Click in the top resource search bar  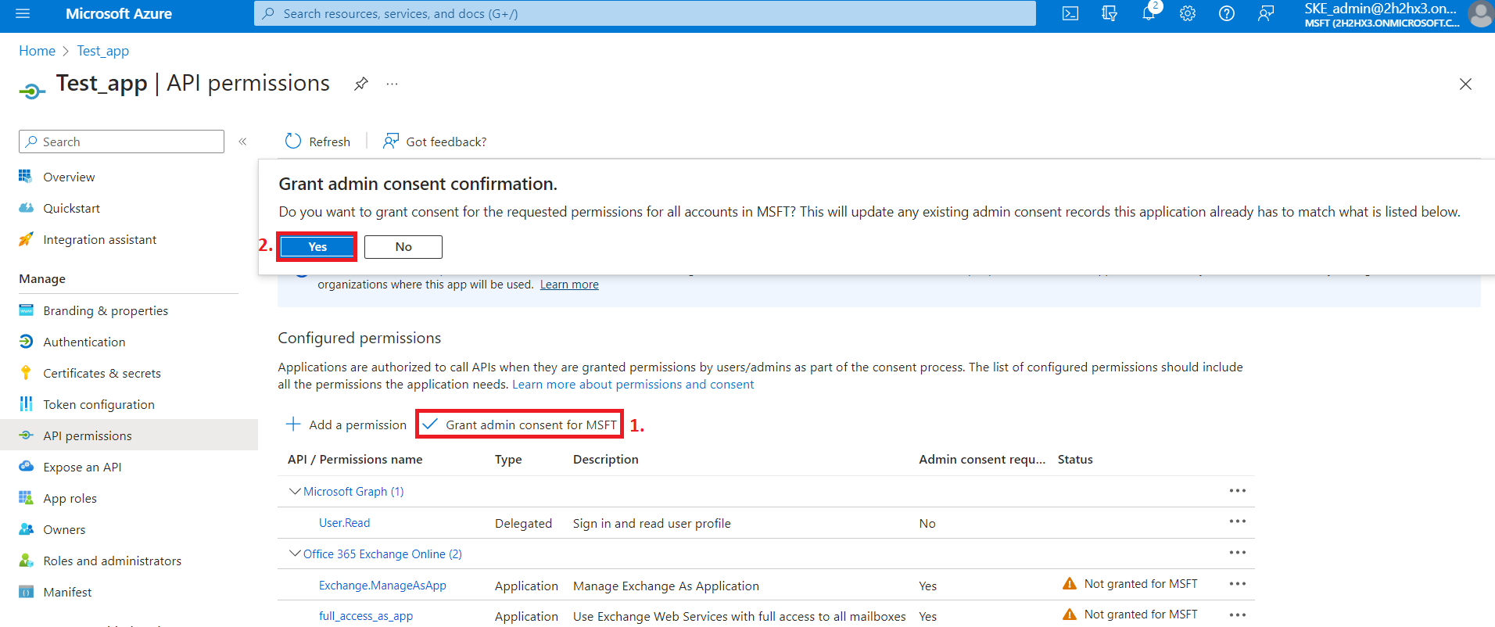(x=644, y=13)
